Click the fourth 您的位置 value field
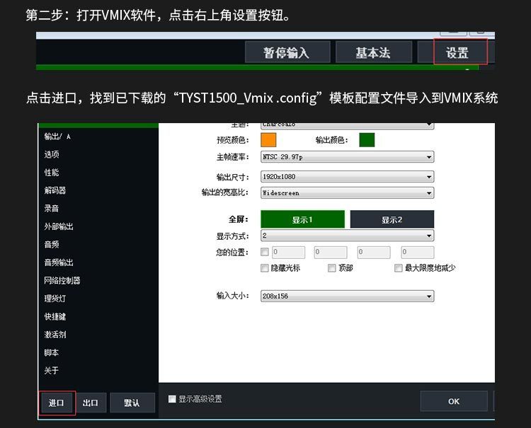 (418, 252)
